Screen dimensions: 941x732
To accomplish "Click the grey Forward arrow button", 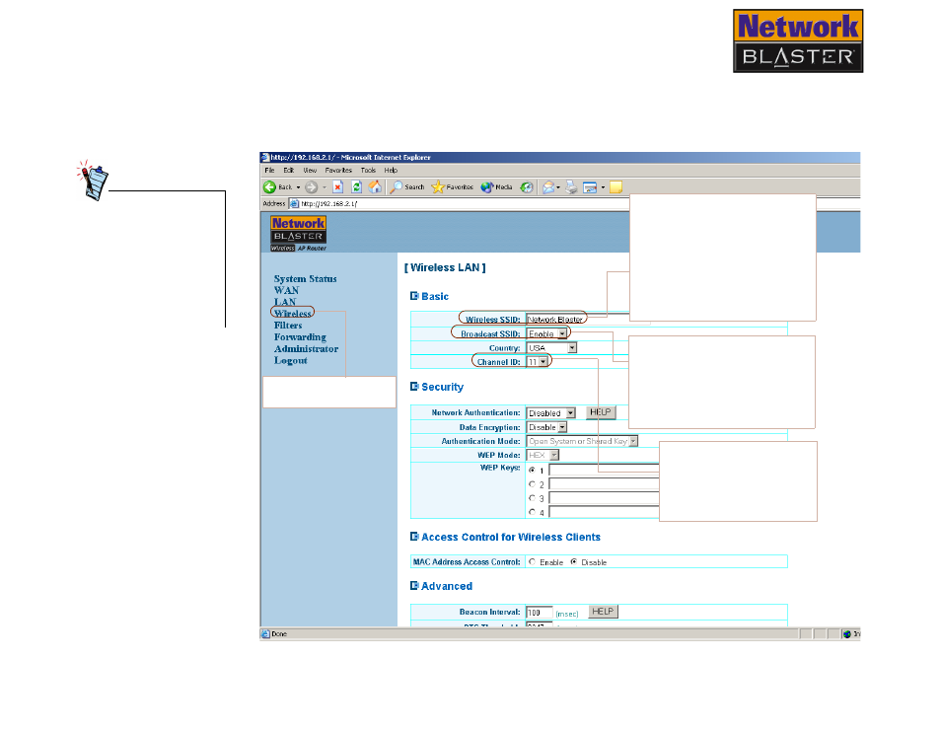I will click(311, 187).
